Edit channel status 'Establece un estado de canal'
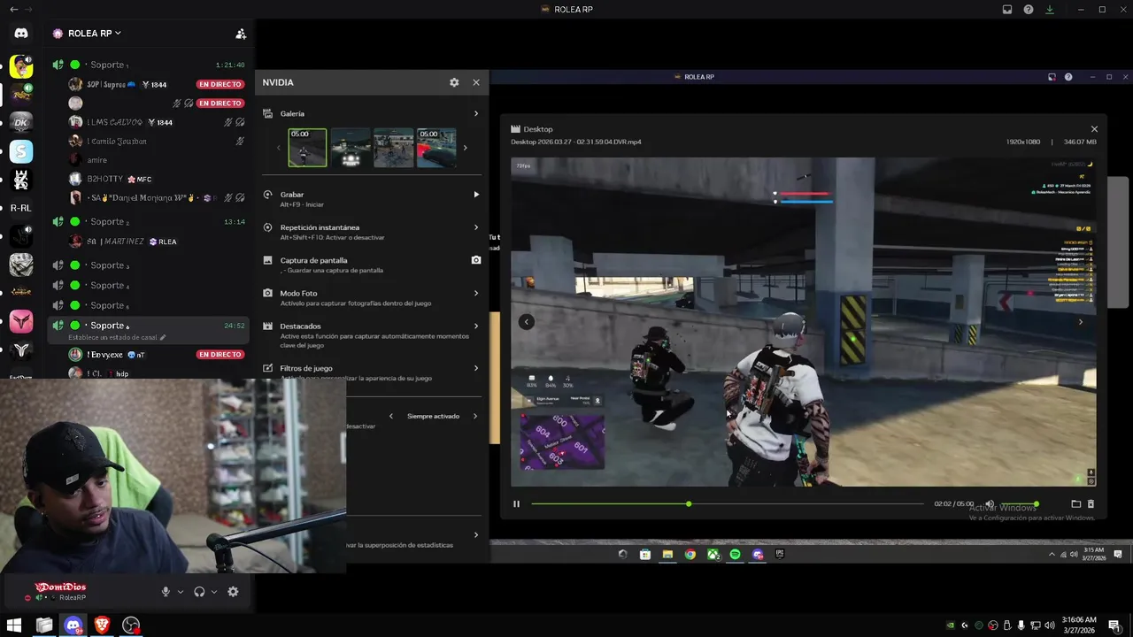 tap(118, 337)
